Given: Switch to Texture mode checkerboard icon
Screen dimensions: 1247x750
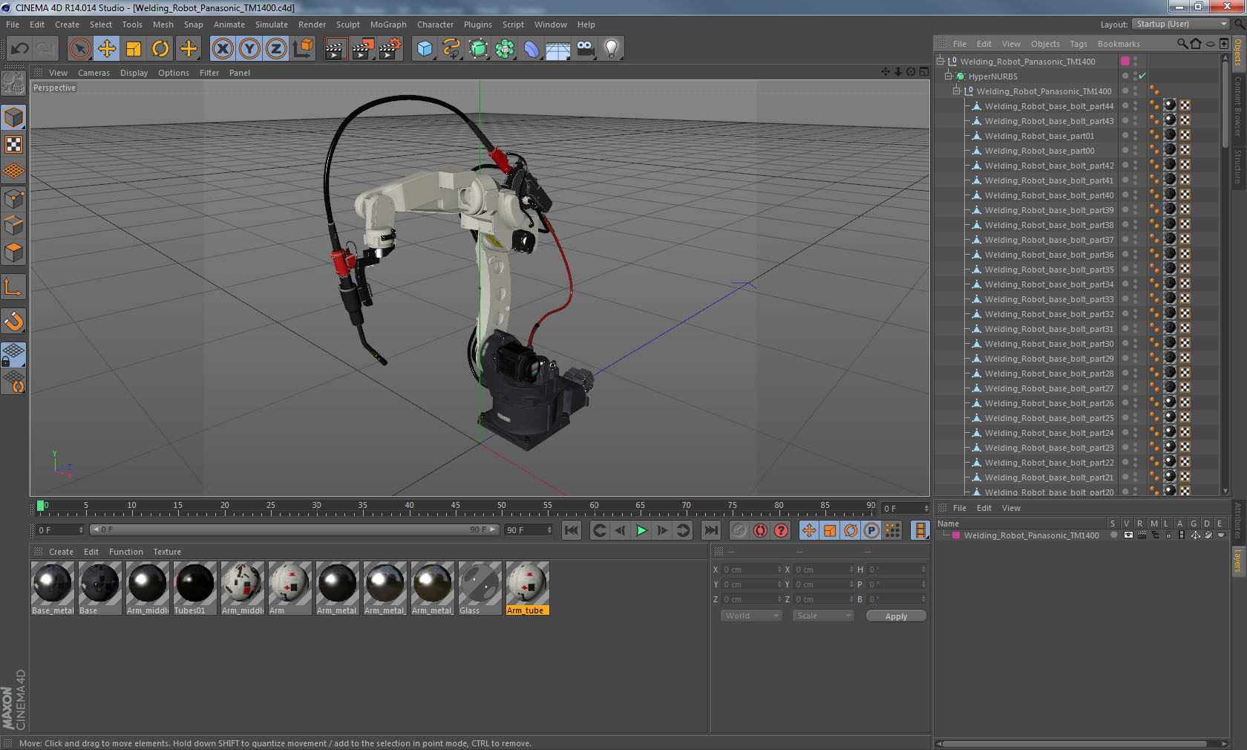Looking at the screenshot, I should coord(13,144).
